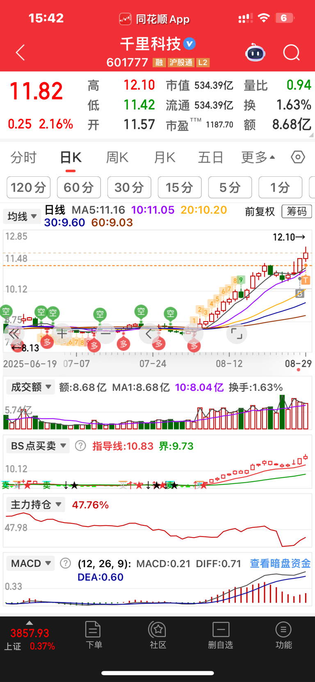The height and width of the screenshot is (682, 315).
Task: Expand the 更多 periods dropdown
Action: (x=258, y=157)
